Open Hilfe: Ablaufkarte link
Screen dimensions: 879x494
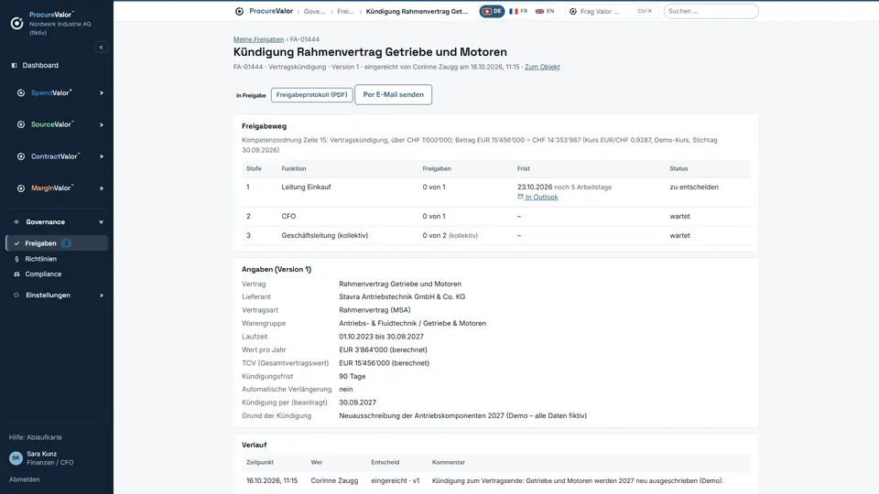[x=36, y=437]
